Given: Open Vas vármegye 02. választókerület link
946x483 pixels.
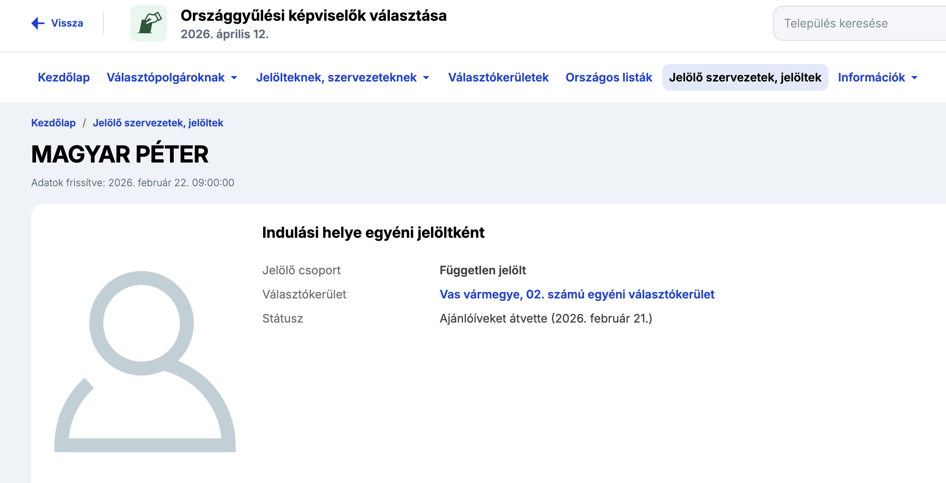Looking at the screenshot, I should click(577, 294).
